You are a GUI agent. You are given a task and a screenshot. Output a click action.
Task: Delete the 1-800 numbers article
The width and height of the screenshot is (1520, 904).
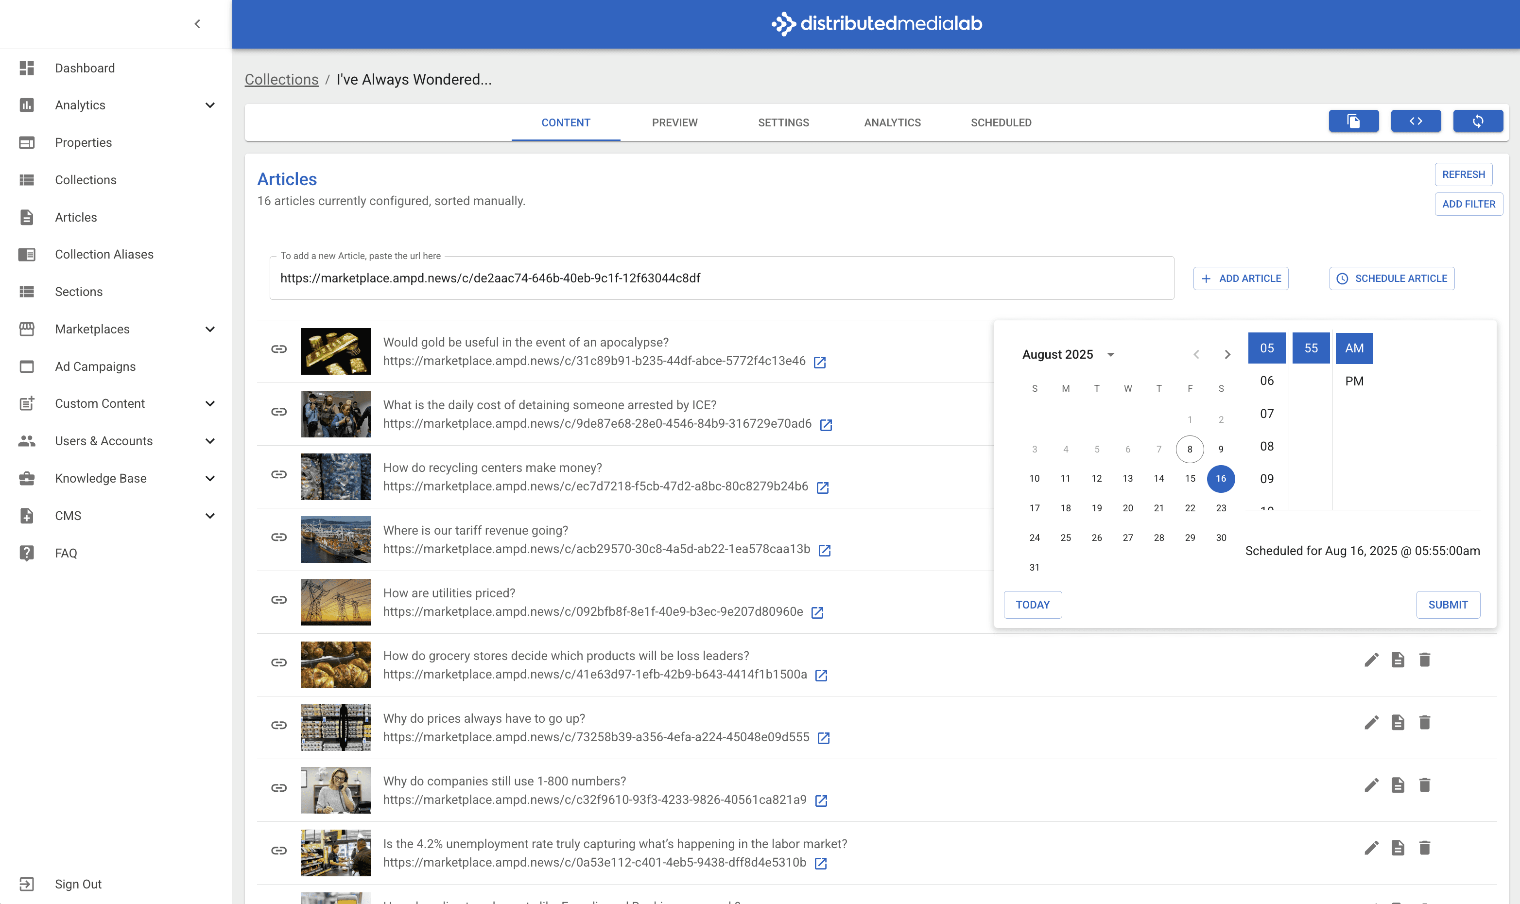tap(1424, 785)
